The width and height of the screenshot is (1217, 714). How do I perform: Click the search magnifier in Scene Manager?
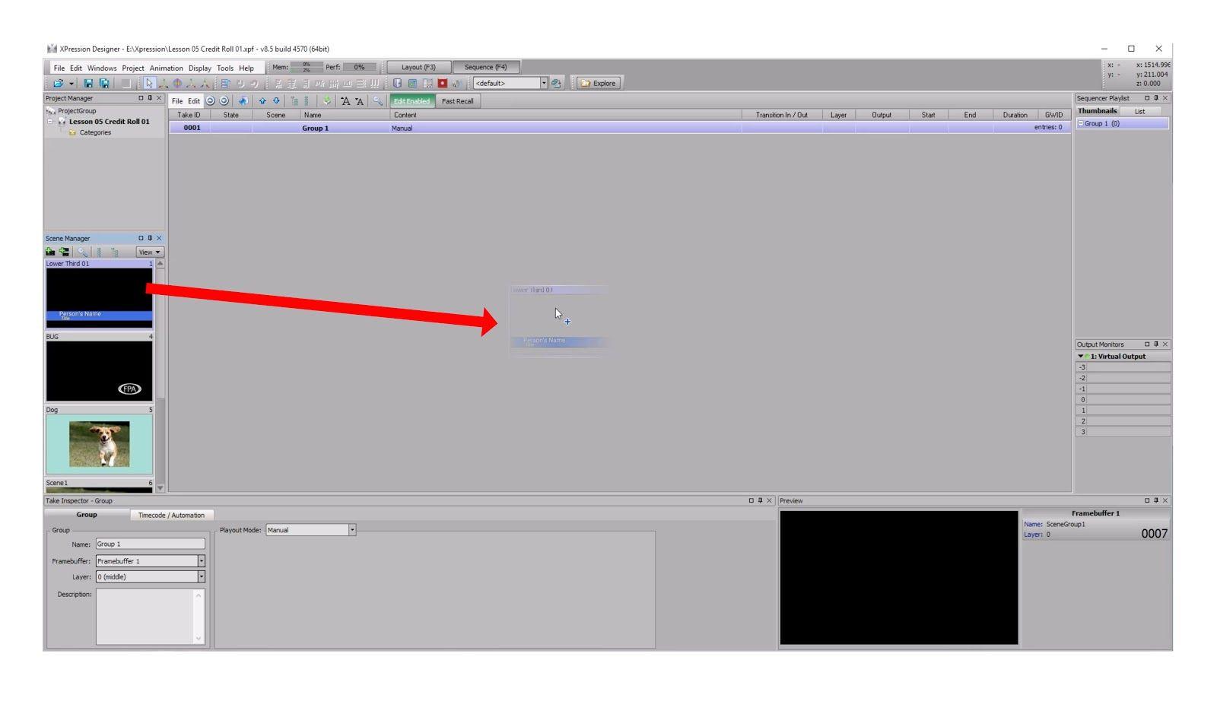coord(82,252)
